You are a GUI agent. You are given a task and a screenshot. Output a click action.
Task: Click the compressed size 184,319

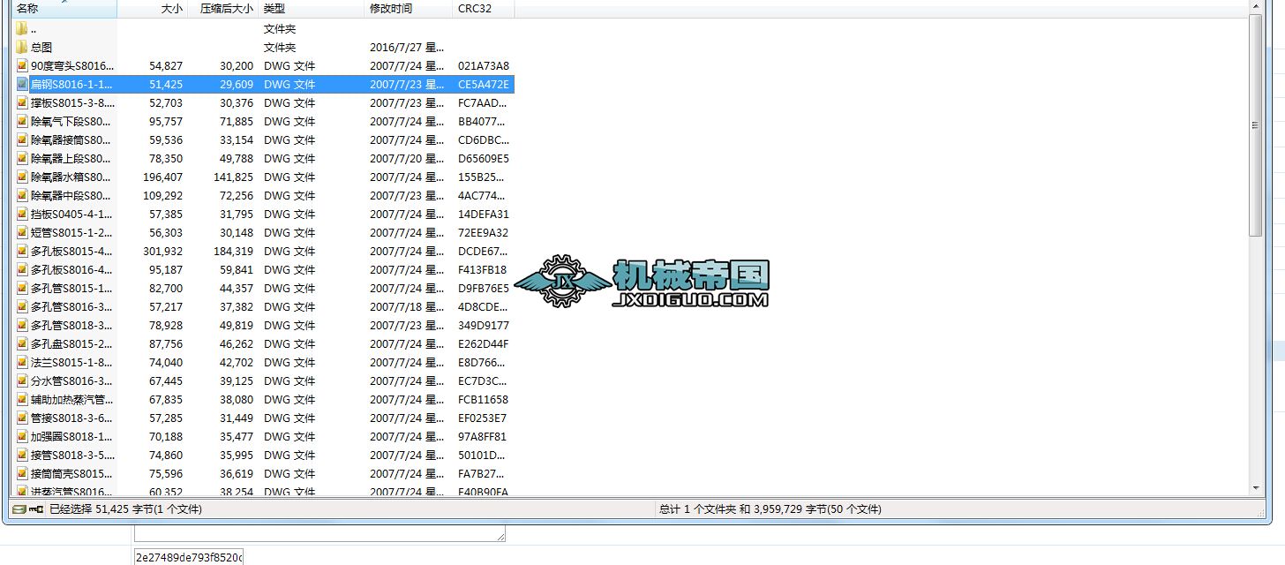tap(234, 252)
